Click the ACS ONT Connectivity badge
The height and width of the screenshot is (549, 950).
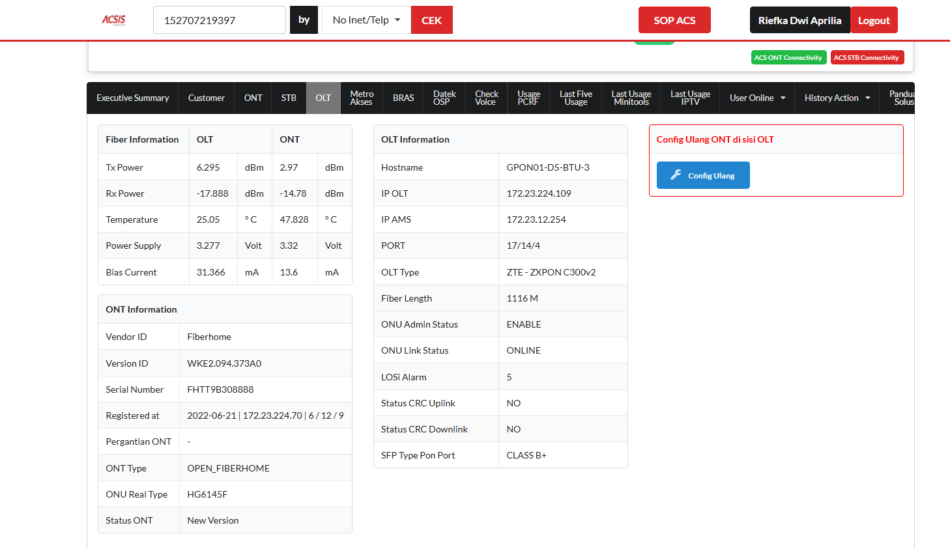788,57
